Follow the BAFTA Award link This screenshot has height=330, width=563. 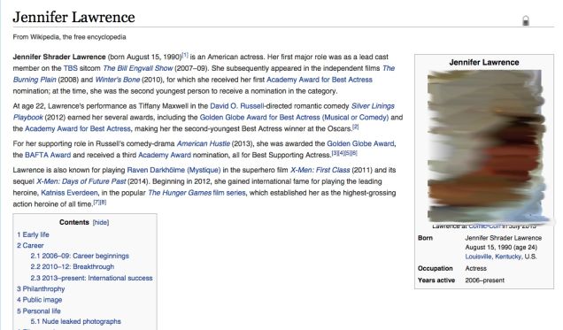48,155
